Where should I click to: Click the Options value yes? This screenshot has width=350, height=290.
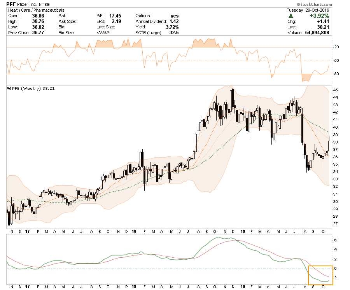point(175,16)
